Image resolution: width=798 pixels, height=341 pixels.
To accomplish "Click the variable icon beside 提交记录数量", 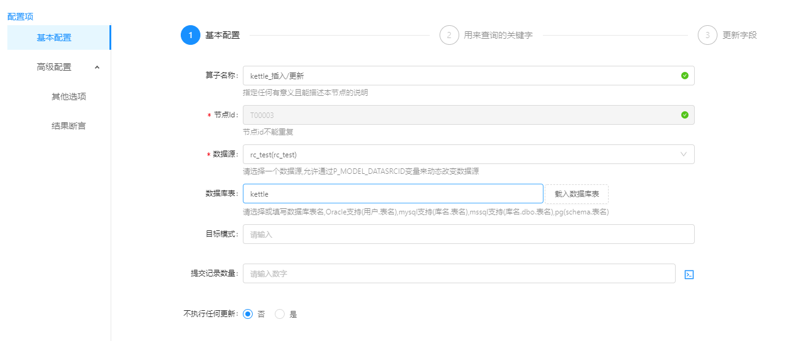I will coord(689,275).
